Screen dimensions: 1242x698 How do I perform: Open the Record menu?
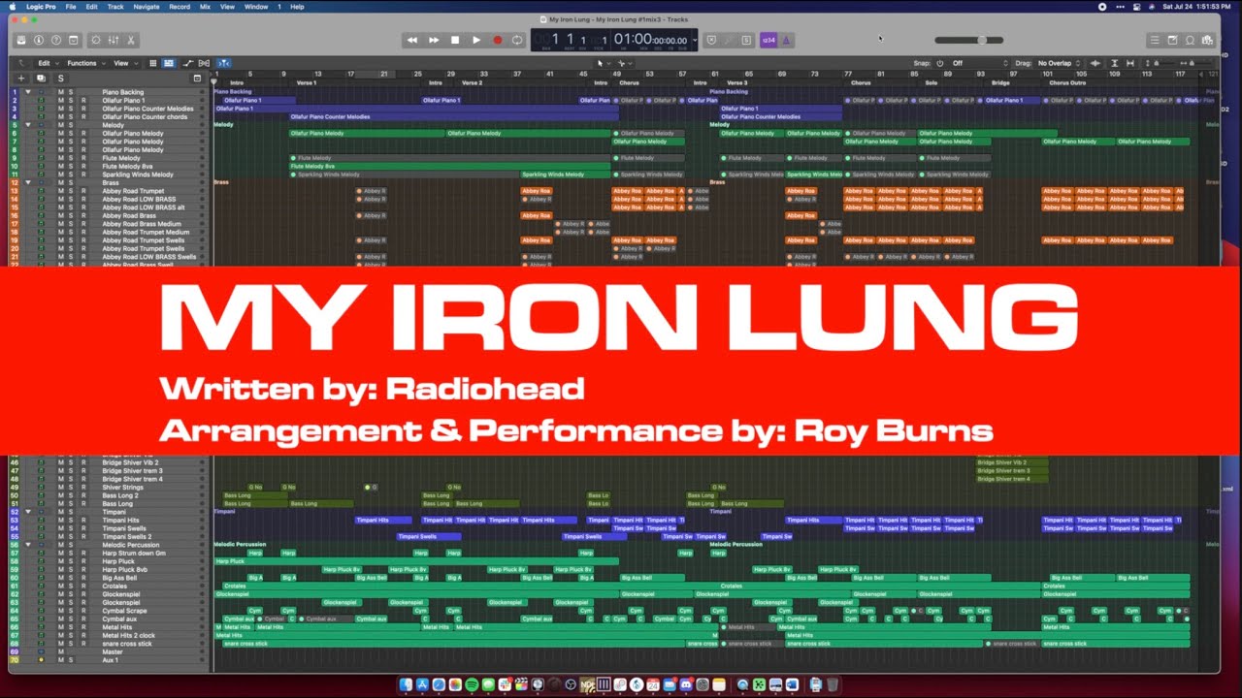[180, 7]
